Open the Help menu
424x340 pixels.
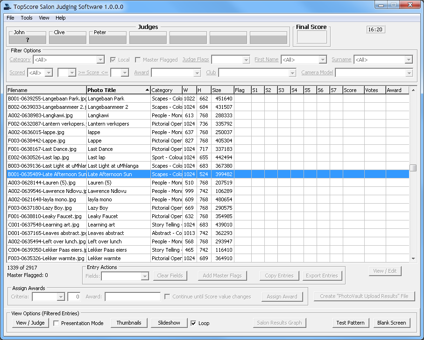[x=61, y=18]
